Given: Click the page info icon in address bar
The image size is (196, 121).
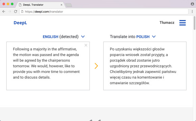Looking at the screenshot, I should click(x=22, y=11).
